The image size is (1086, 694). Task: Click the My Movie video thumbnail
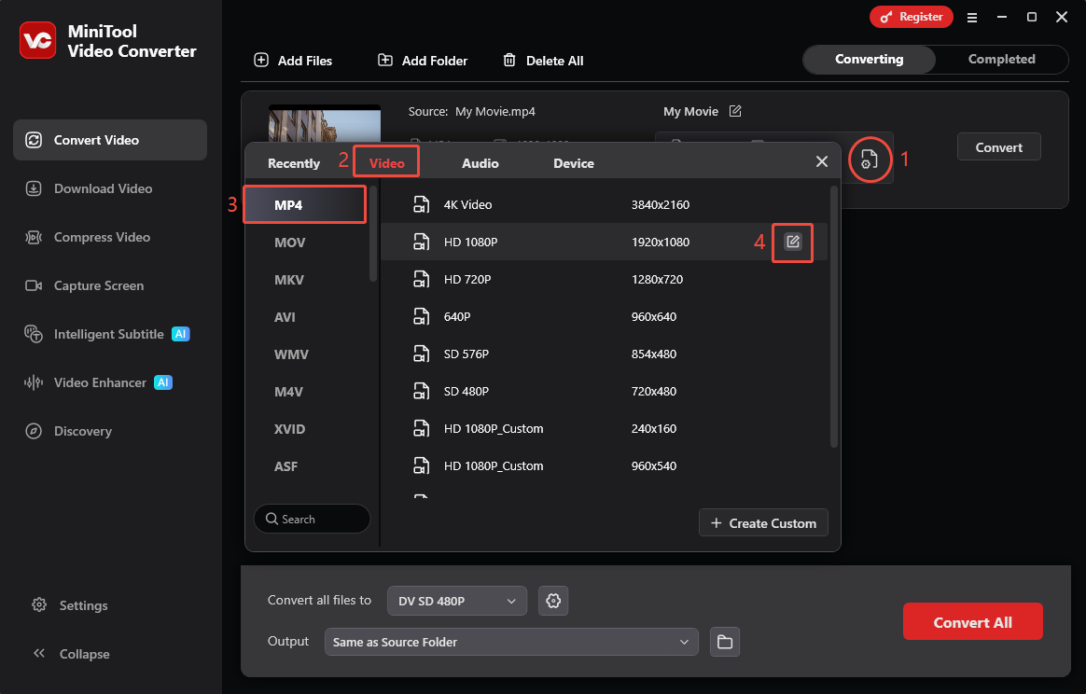click(x=324, y=124)
